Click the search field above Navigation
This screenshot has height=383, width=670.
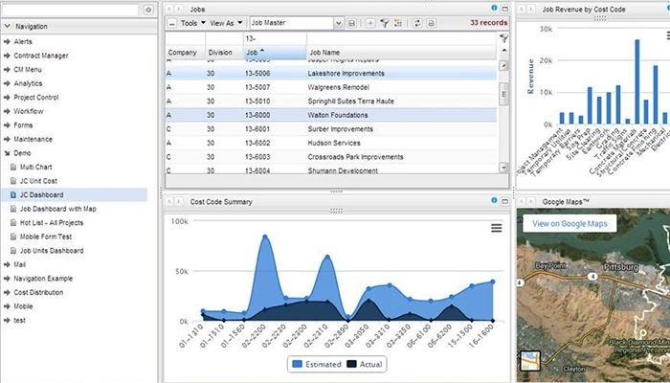click(71, 10)
